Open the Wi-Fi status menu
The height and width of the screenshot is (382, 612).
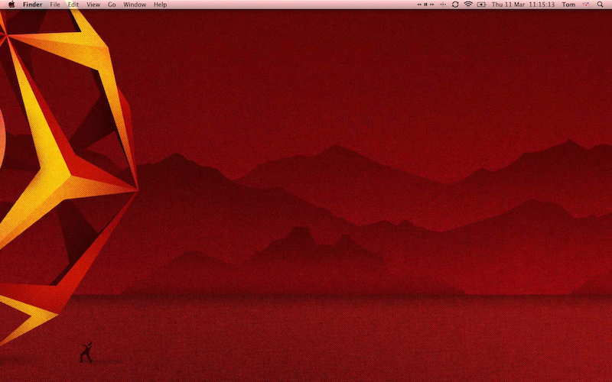click(x=468, y=5)
